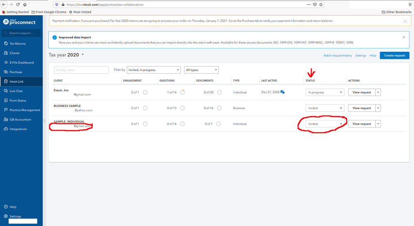Close the payment notification banner
The height and width of the screenshot is (226, 414).
pyautogui.click(x=405, y=21)
